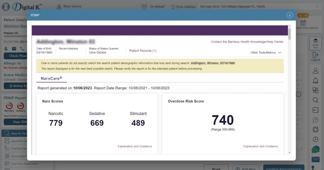The height and width of the screenshot is (170, 324).
Task: Click the search magnifier icon in sidebar
Action: (315, 100)
